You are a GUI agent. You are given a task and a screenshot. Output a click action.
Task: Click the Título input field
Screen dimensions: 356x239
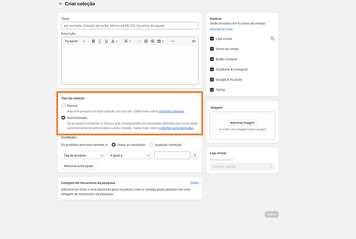(x=130, y=25)
